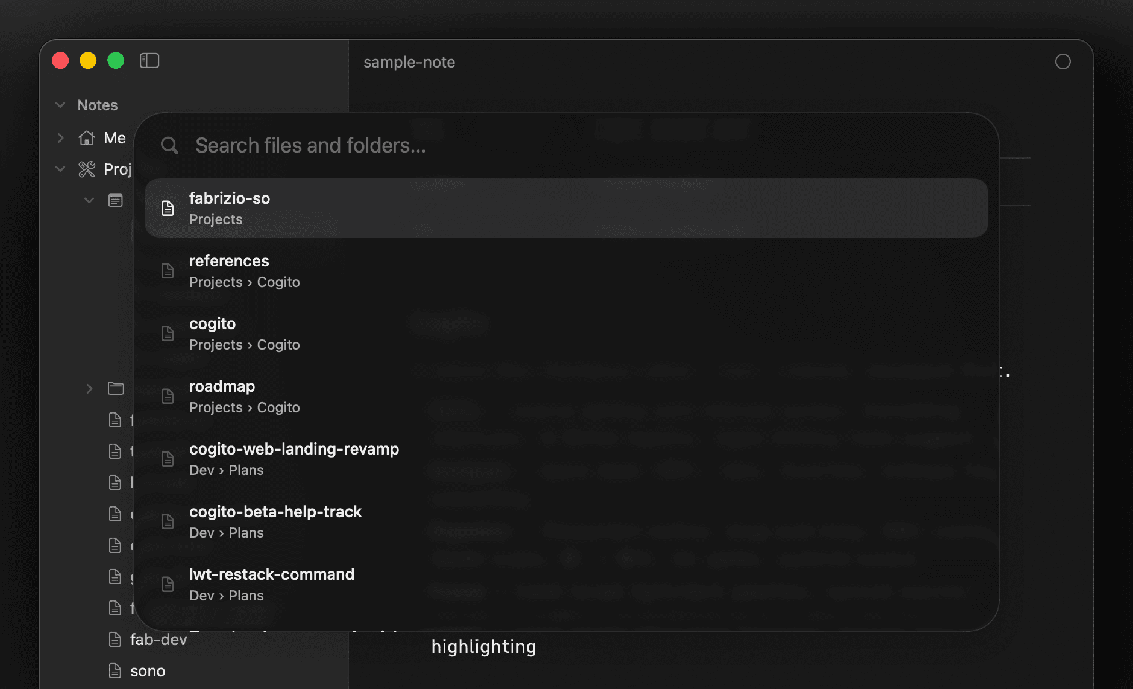Click the document icon for references result
Screen dimensions: 1133x689
click(x=168, y=271)
